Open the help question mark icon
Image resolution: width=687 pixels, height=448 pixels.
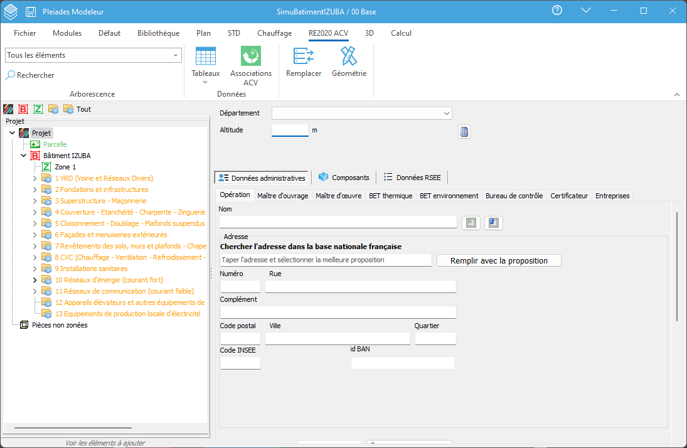(557, 11)
